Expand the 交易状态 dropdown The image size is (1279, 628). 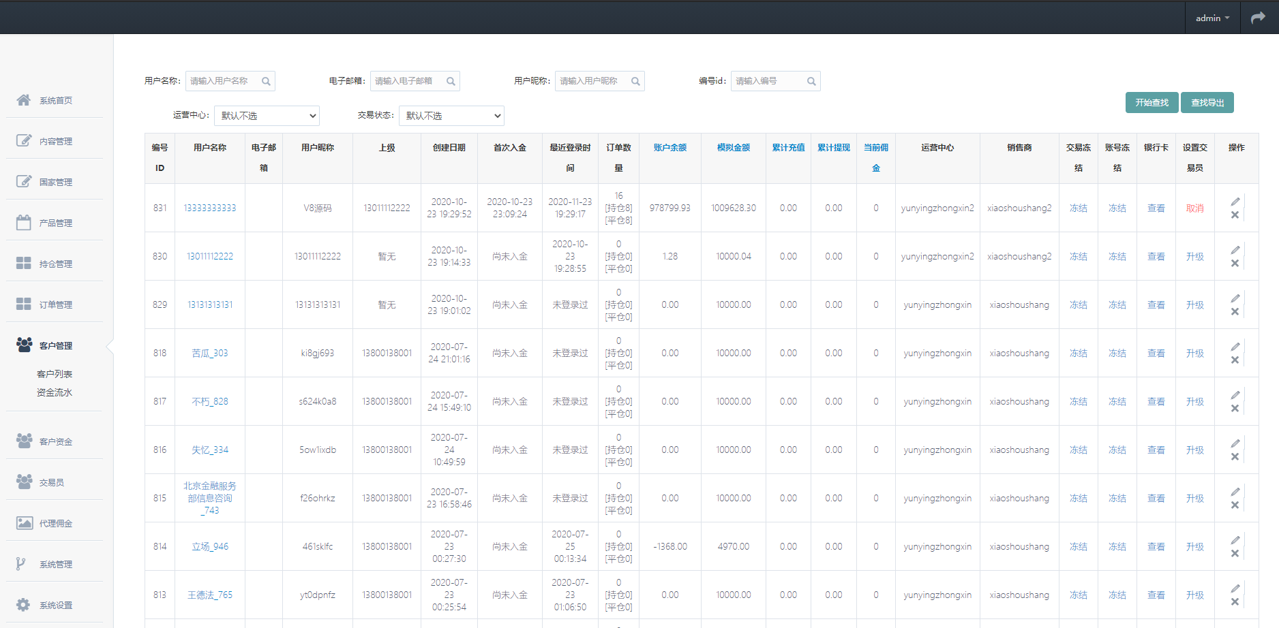tap(451, 115)
